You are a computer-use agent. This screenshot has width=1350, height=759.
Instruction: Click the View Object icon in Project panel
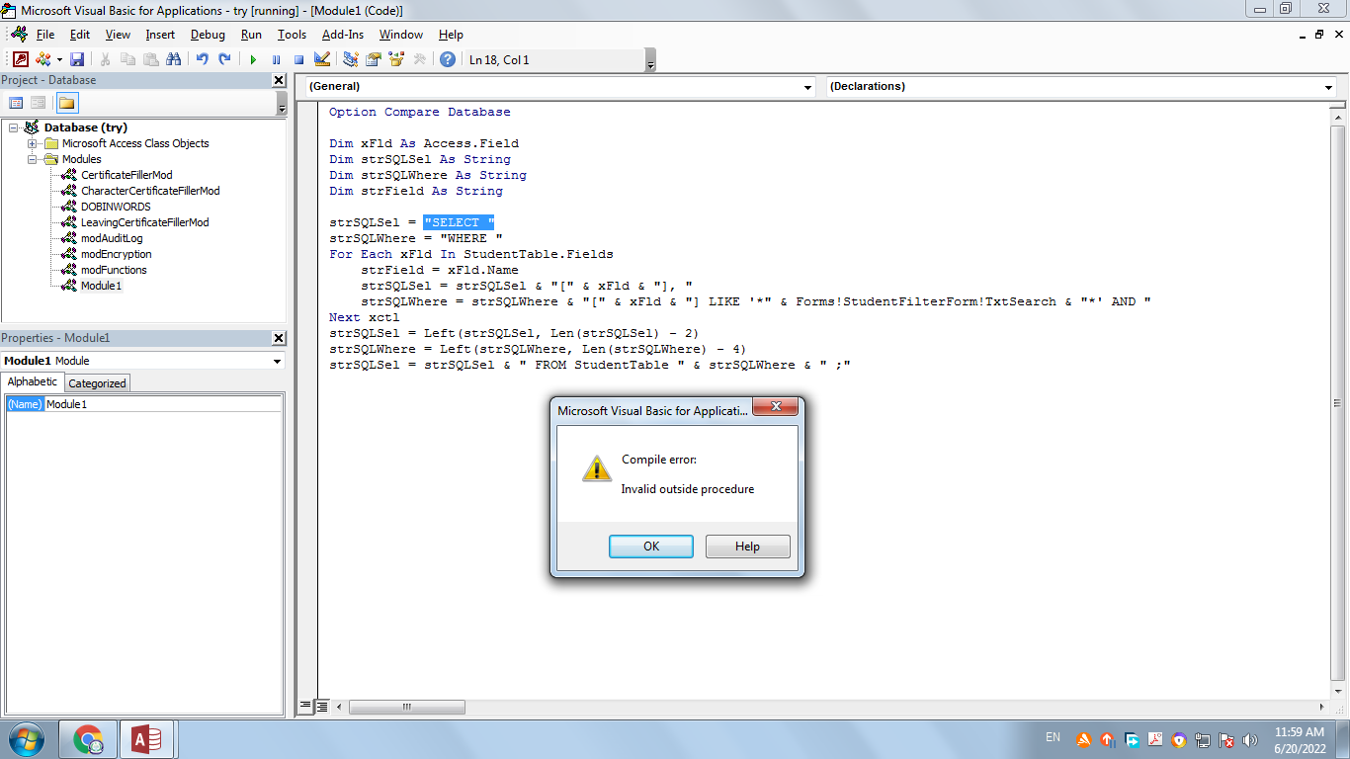pyautogui.click(x=38, y=103)
